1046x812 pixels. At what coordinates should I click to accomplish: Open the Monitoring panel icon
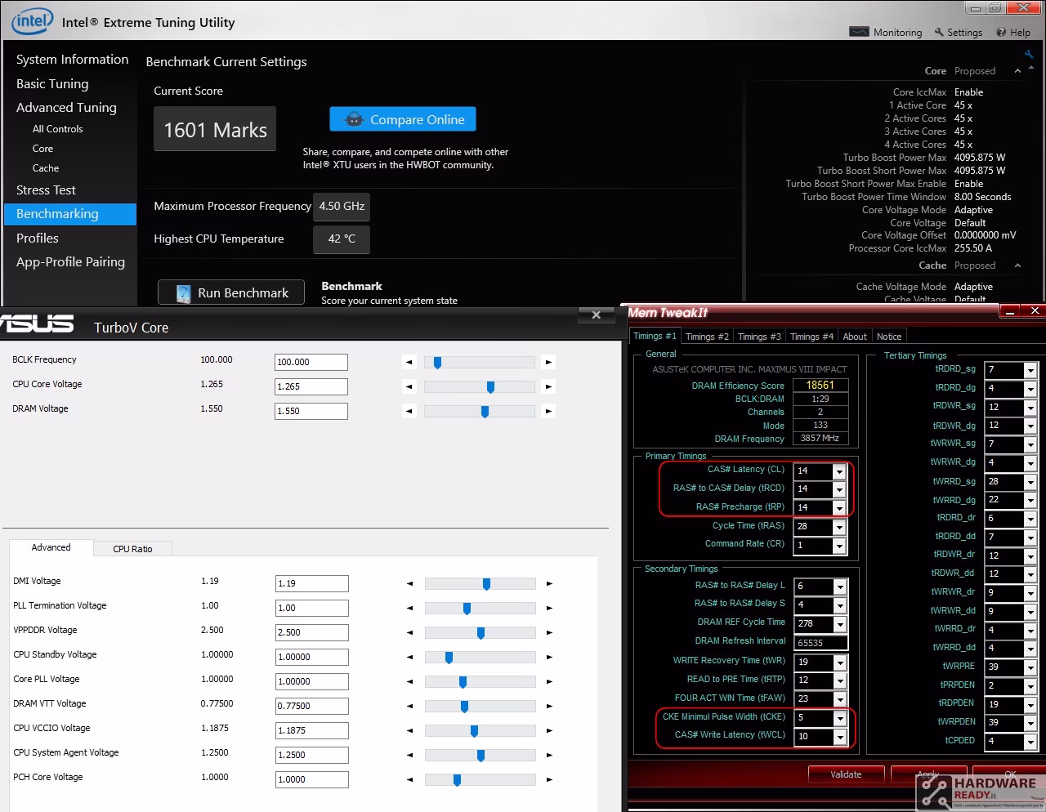pos(859,32)
